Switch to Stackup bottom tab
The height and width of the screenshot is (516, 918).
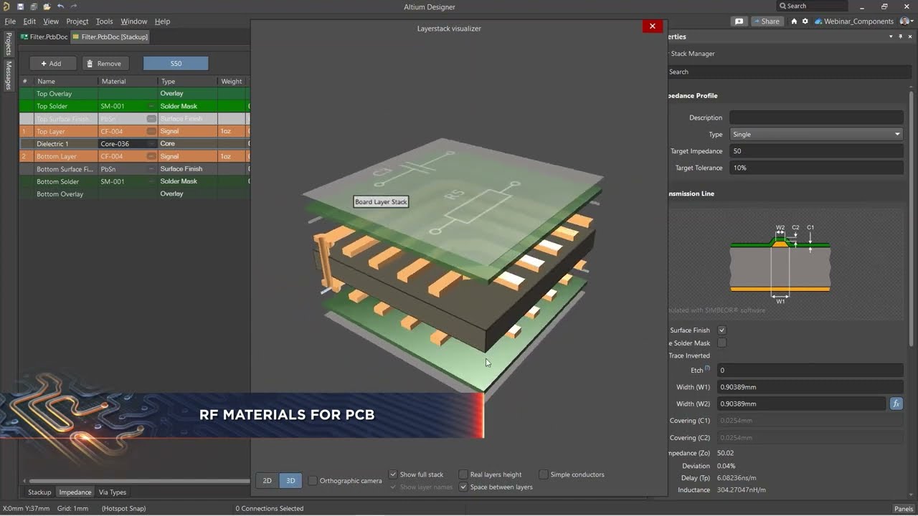tap(39, 492)
